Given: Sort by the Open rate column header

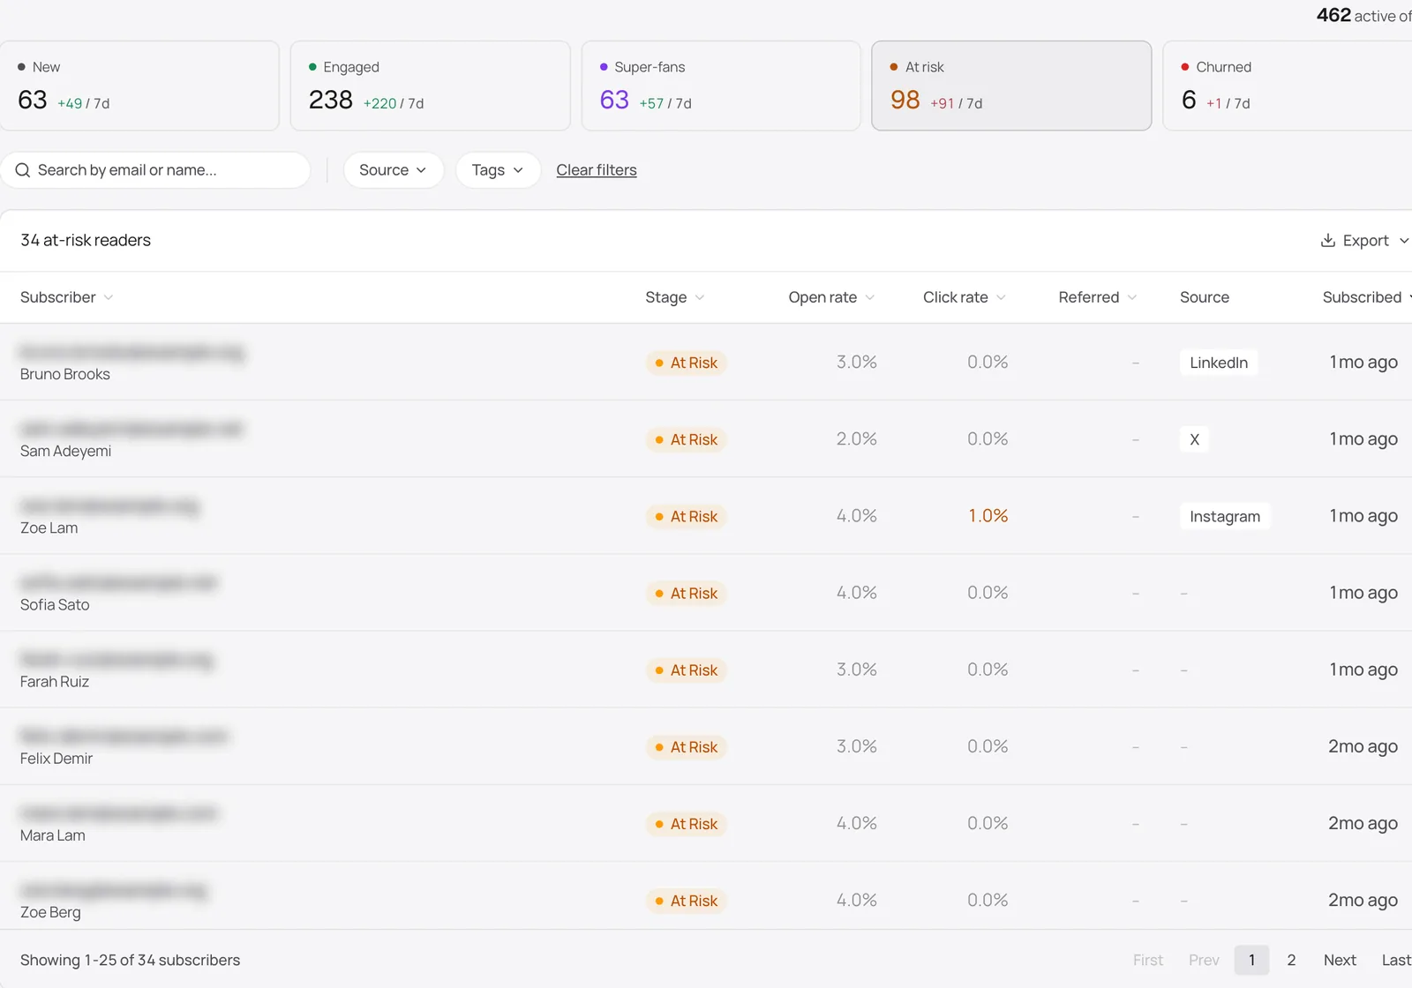Looking at the screenshot, I should click(x=831, y=297).
